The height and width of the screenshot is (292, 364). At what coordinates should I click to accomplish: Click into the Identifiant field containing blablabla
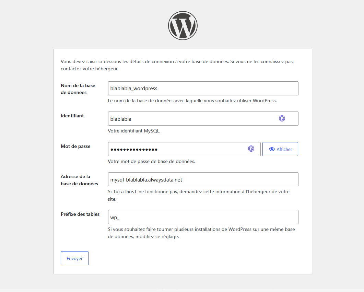click(203, 119)
